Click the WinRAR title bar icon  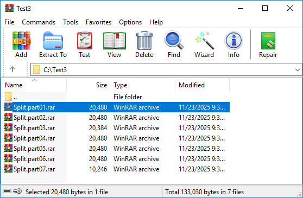(9, 8)
